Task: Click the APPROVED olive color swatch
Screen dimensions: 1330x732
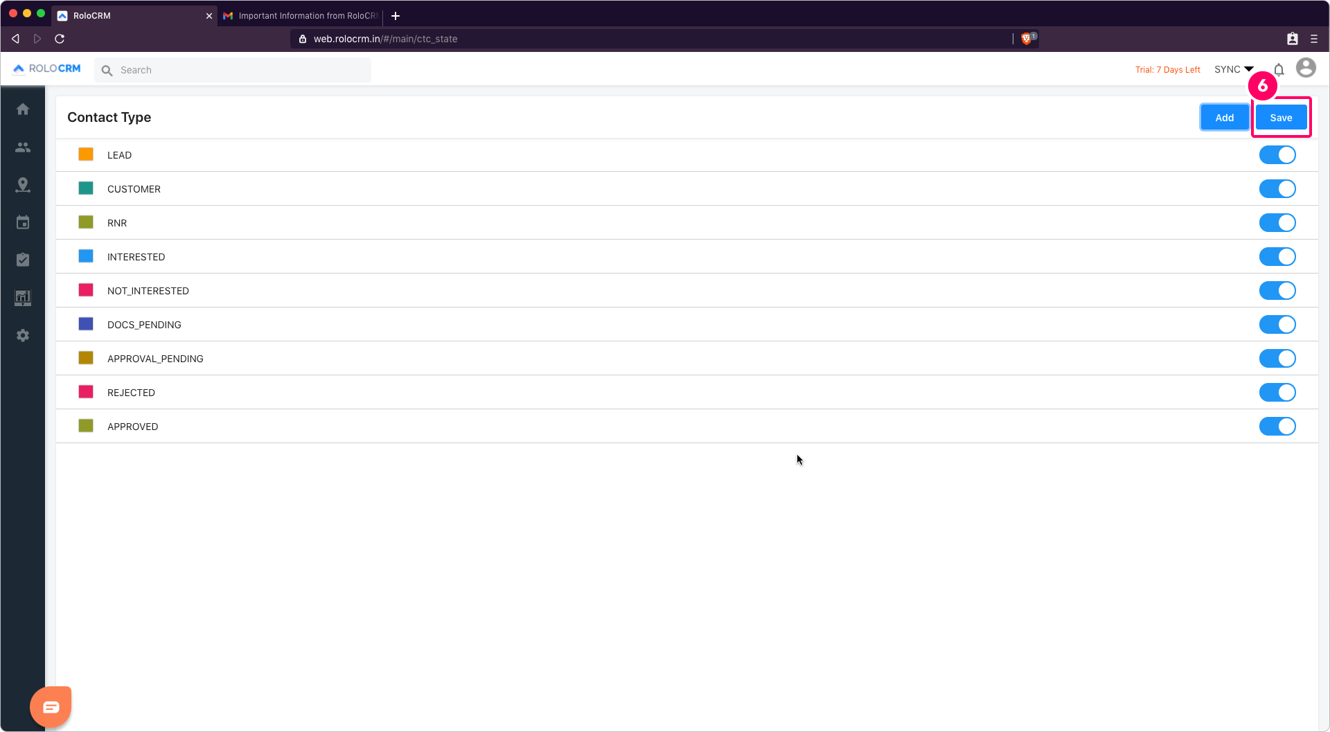Action: coord(86,426)
